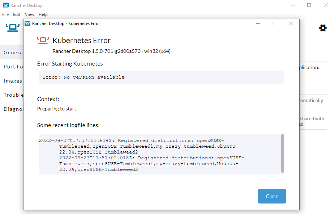This screenshot has width=334, height=214.
Task: Open the Help menu
Action: click(x=43, y=14)
